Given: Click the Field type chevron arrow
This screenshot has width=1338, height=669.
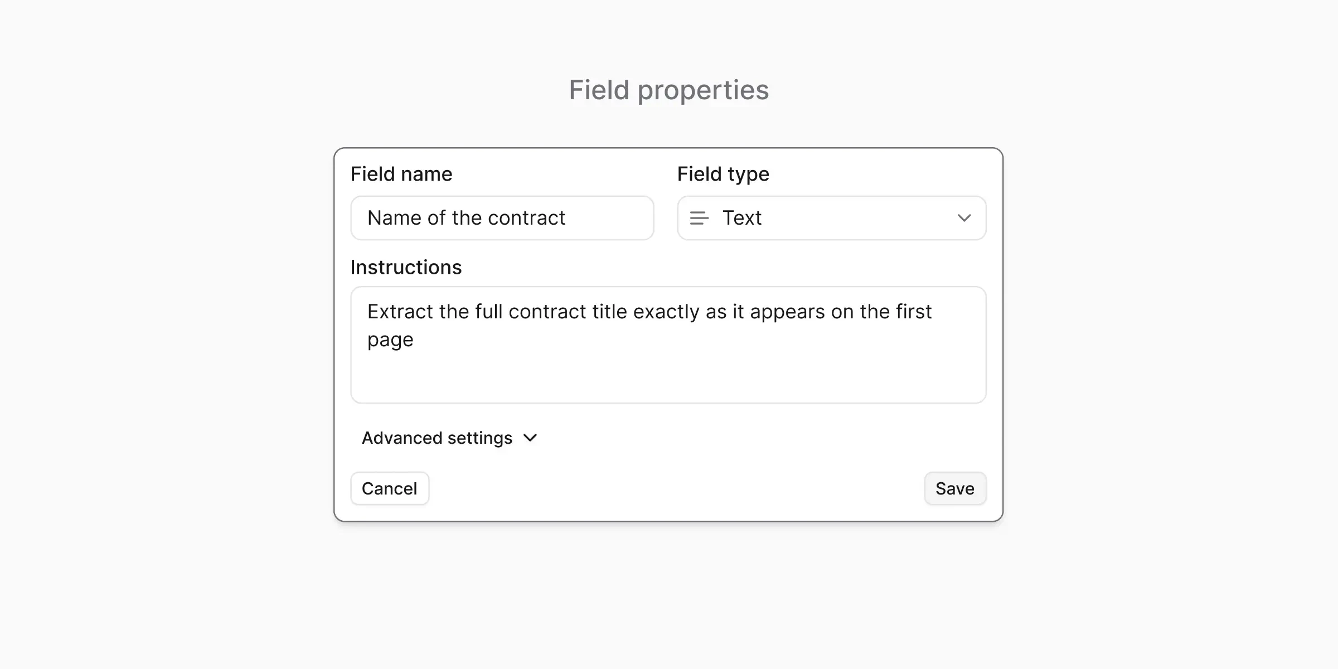Looking at the screenshot, I should (x=965, y=218).
